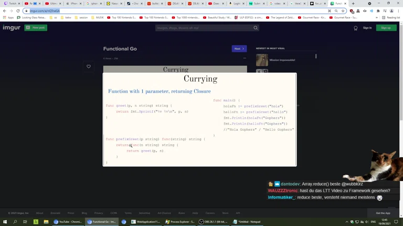The height and width of the screenshot is (226, 403).
Task: Click the search magnifier icon in Imgur search
Action: pos(256,28)
